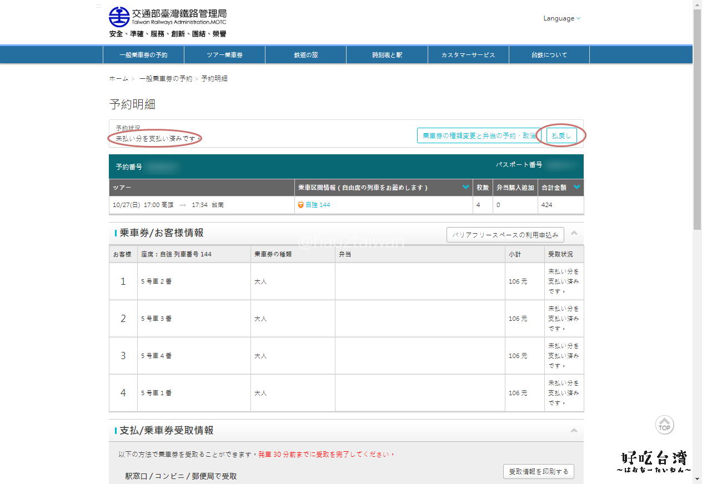Open the 一般乗車券の予約 menu

(x=143, y=55)
